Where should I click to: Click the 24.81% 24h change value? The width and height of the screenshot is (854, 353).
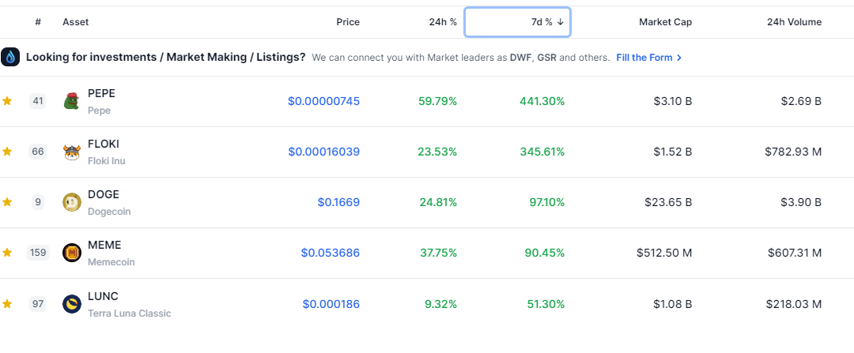pyautogui.click(x=438, y=202)
